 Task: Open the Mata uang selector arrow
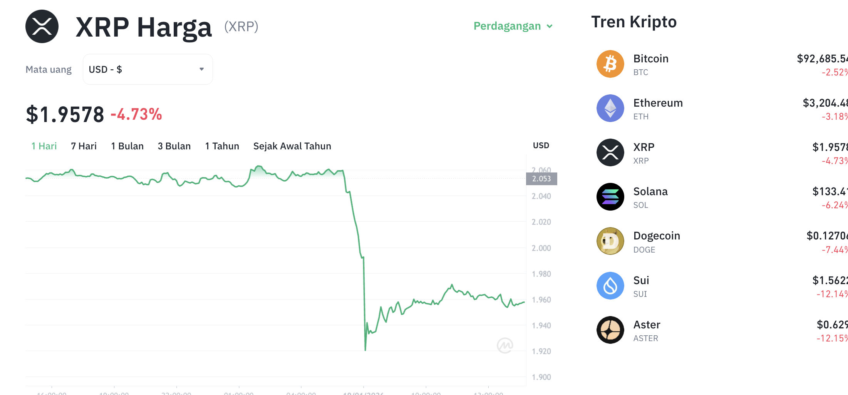tap(201, 69)
